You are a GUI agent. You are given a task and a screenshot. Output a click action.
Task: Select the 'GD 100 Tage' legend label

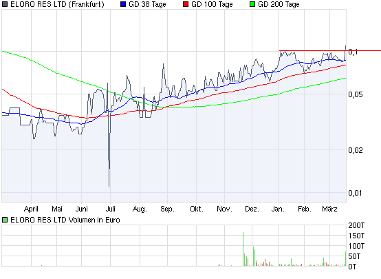[x=212, y=4]
